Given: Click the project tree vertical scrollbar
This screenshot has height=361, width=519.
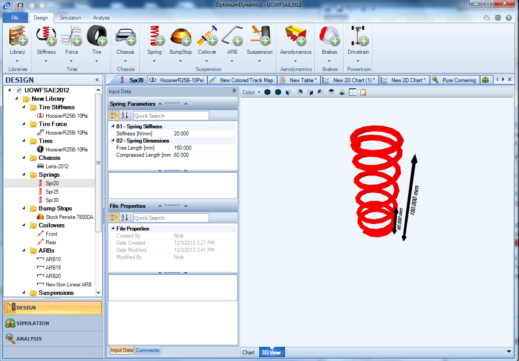Looking at the screenshot, I should pos(98,163).
